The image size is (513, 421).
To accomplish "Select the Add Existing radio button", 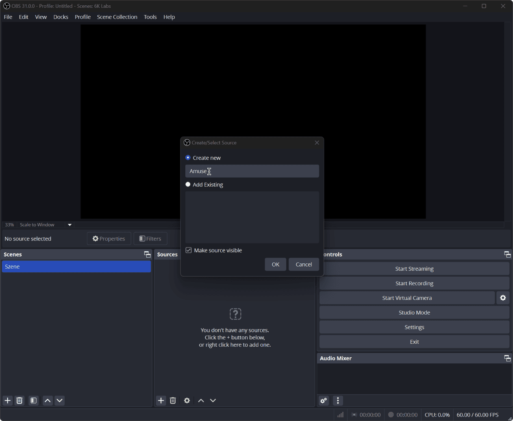I will pos(188,184).
